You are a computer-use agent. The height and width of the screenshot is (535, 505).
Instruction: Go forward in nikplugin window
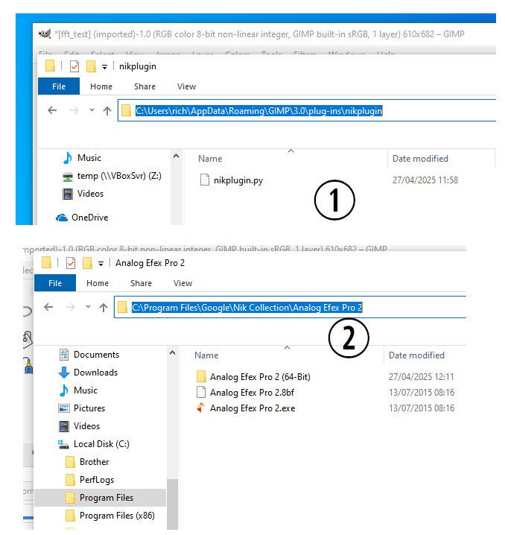pyautogui.click(x=74, y=110)
